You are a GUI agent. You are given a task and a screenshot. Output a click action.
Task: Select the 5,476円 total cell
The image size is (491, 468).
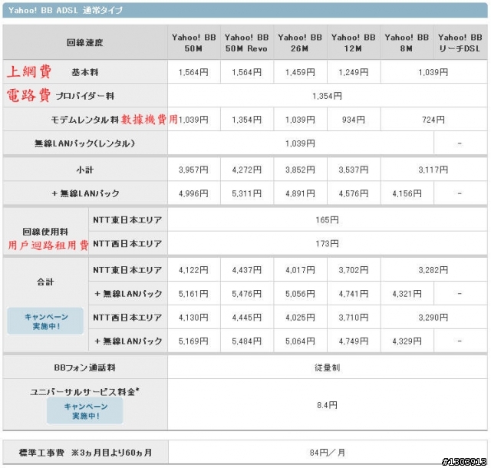coord(247,294)
